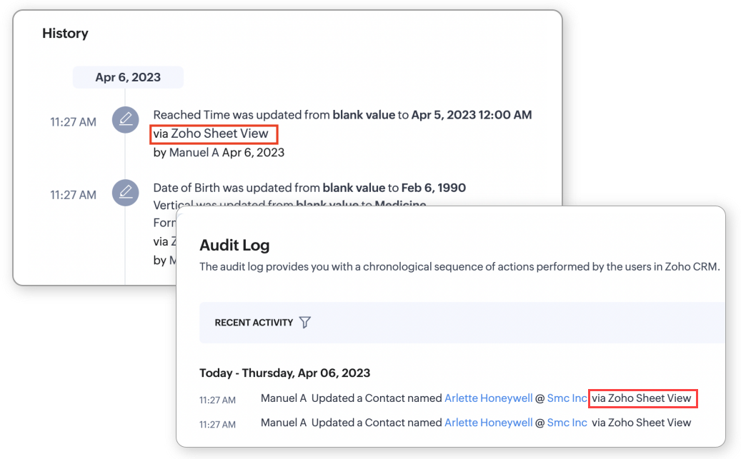Screen dimensions: 741x459
Task: Click the RECENT ACTIVITY label
Action: [254, 323]
